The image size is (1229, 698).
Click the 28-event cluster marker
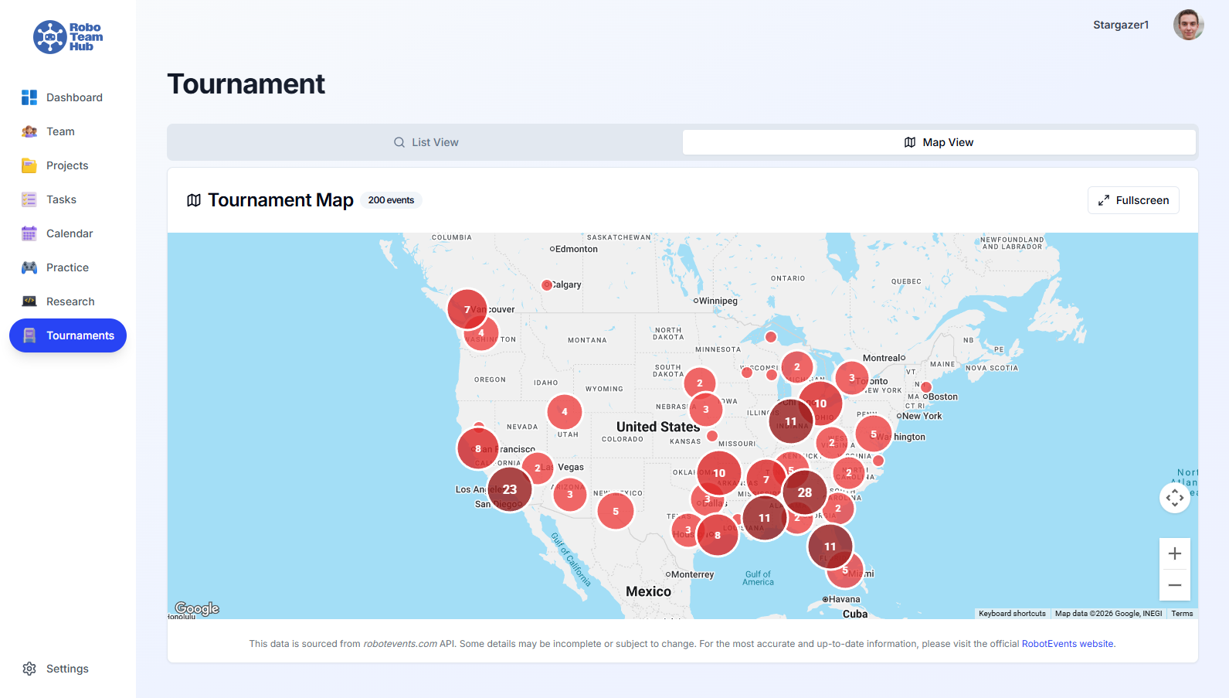point(804,492)
